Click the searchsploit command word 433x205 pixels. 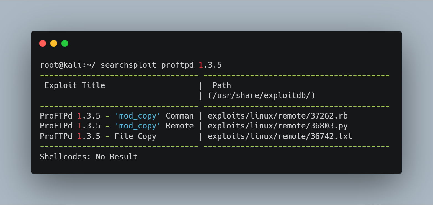(128, 65)
